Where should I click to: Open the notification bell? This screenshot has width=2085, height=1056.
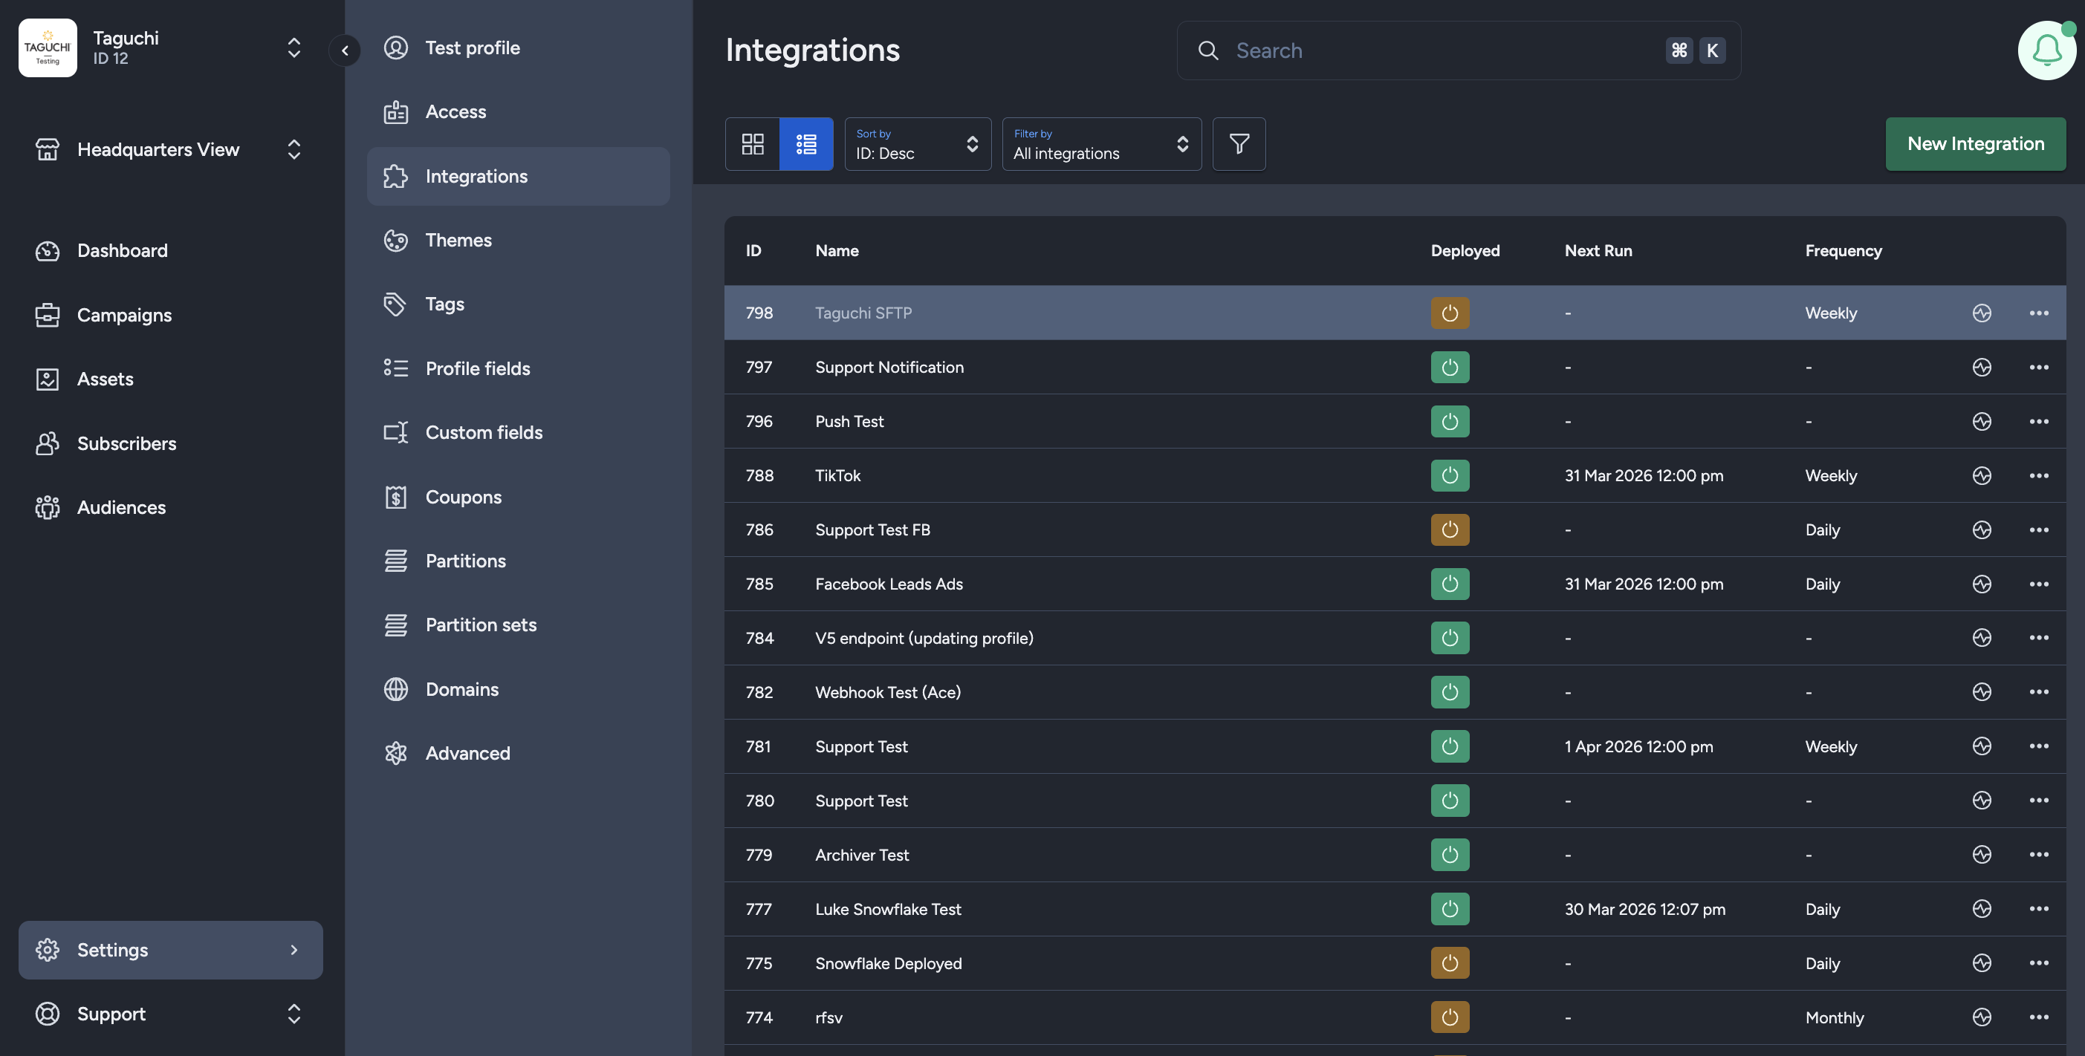pos(2046,50)
